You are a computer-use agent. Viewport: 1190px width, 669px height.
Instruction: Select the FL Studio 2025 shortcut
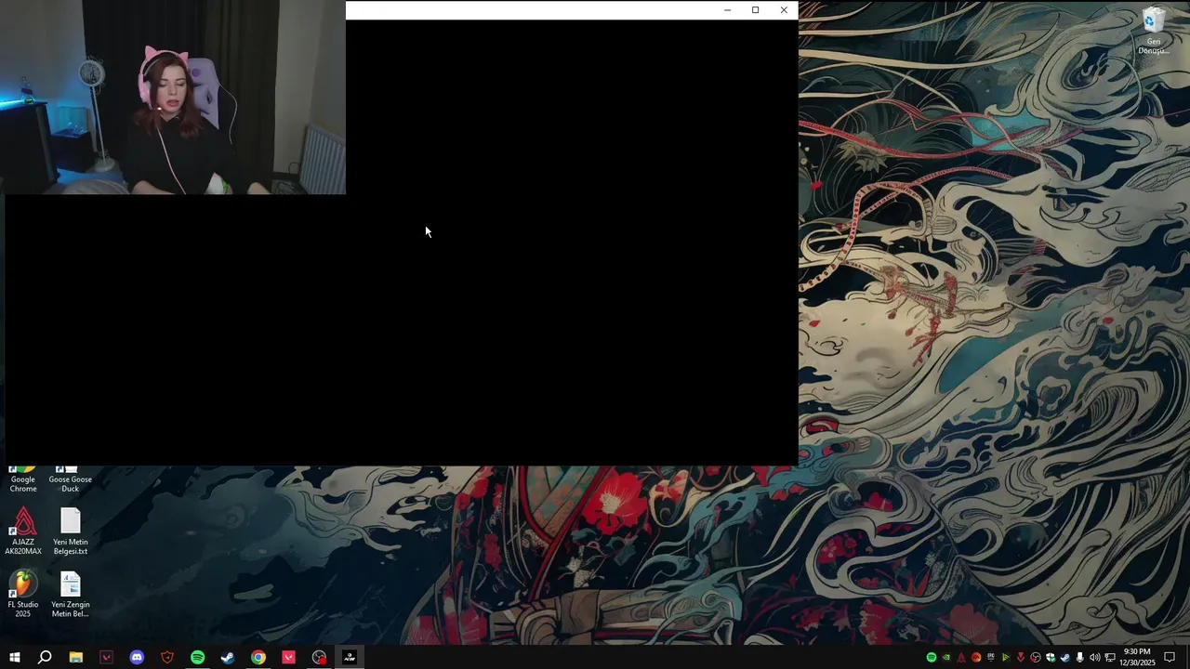23,595
